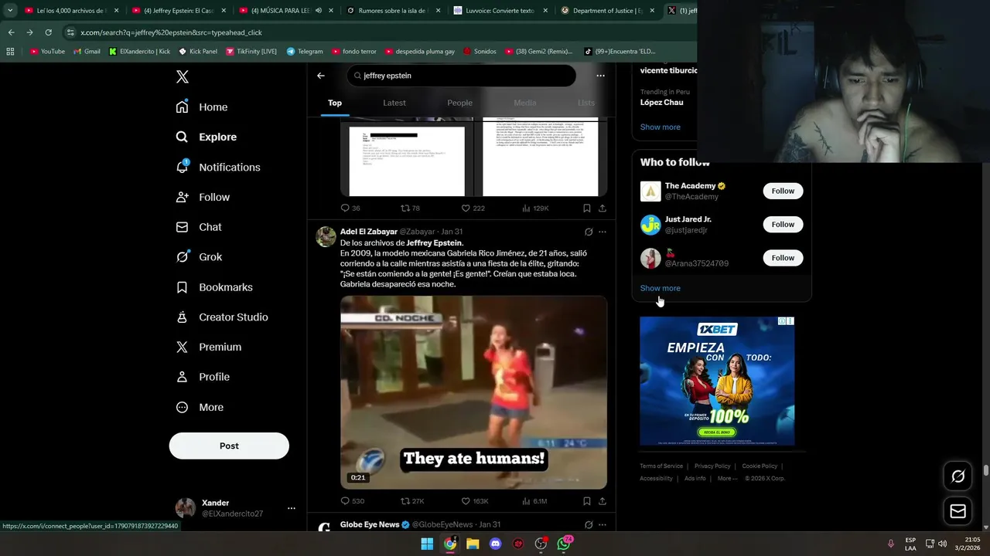Viewport: 990px width, 556px height.
Task: Like the post with 222 likes
Action: [x=473, y=208]
